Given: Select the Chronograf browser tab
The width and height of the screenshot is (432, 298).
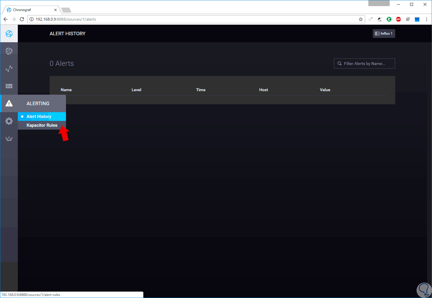Looking at the screenshot, I should [x=31, y=10].
